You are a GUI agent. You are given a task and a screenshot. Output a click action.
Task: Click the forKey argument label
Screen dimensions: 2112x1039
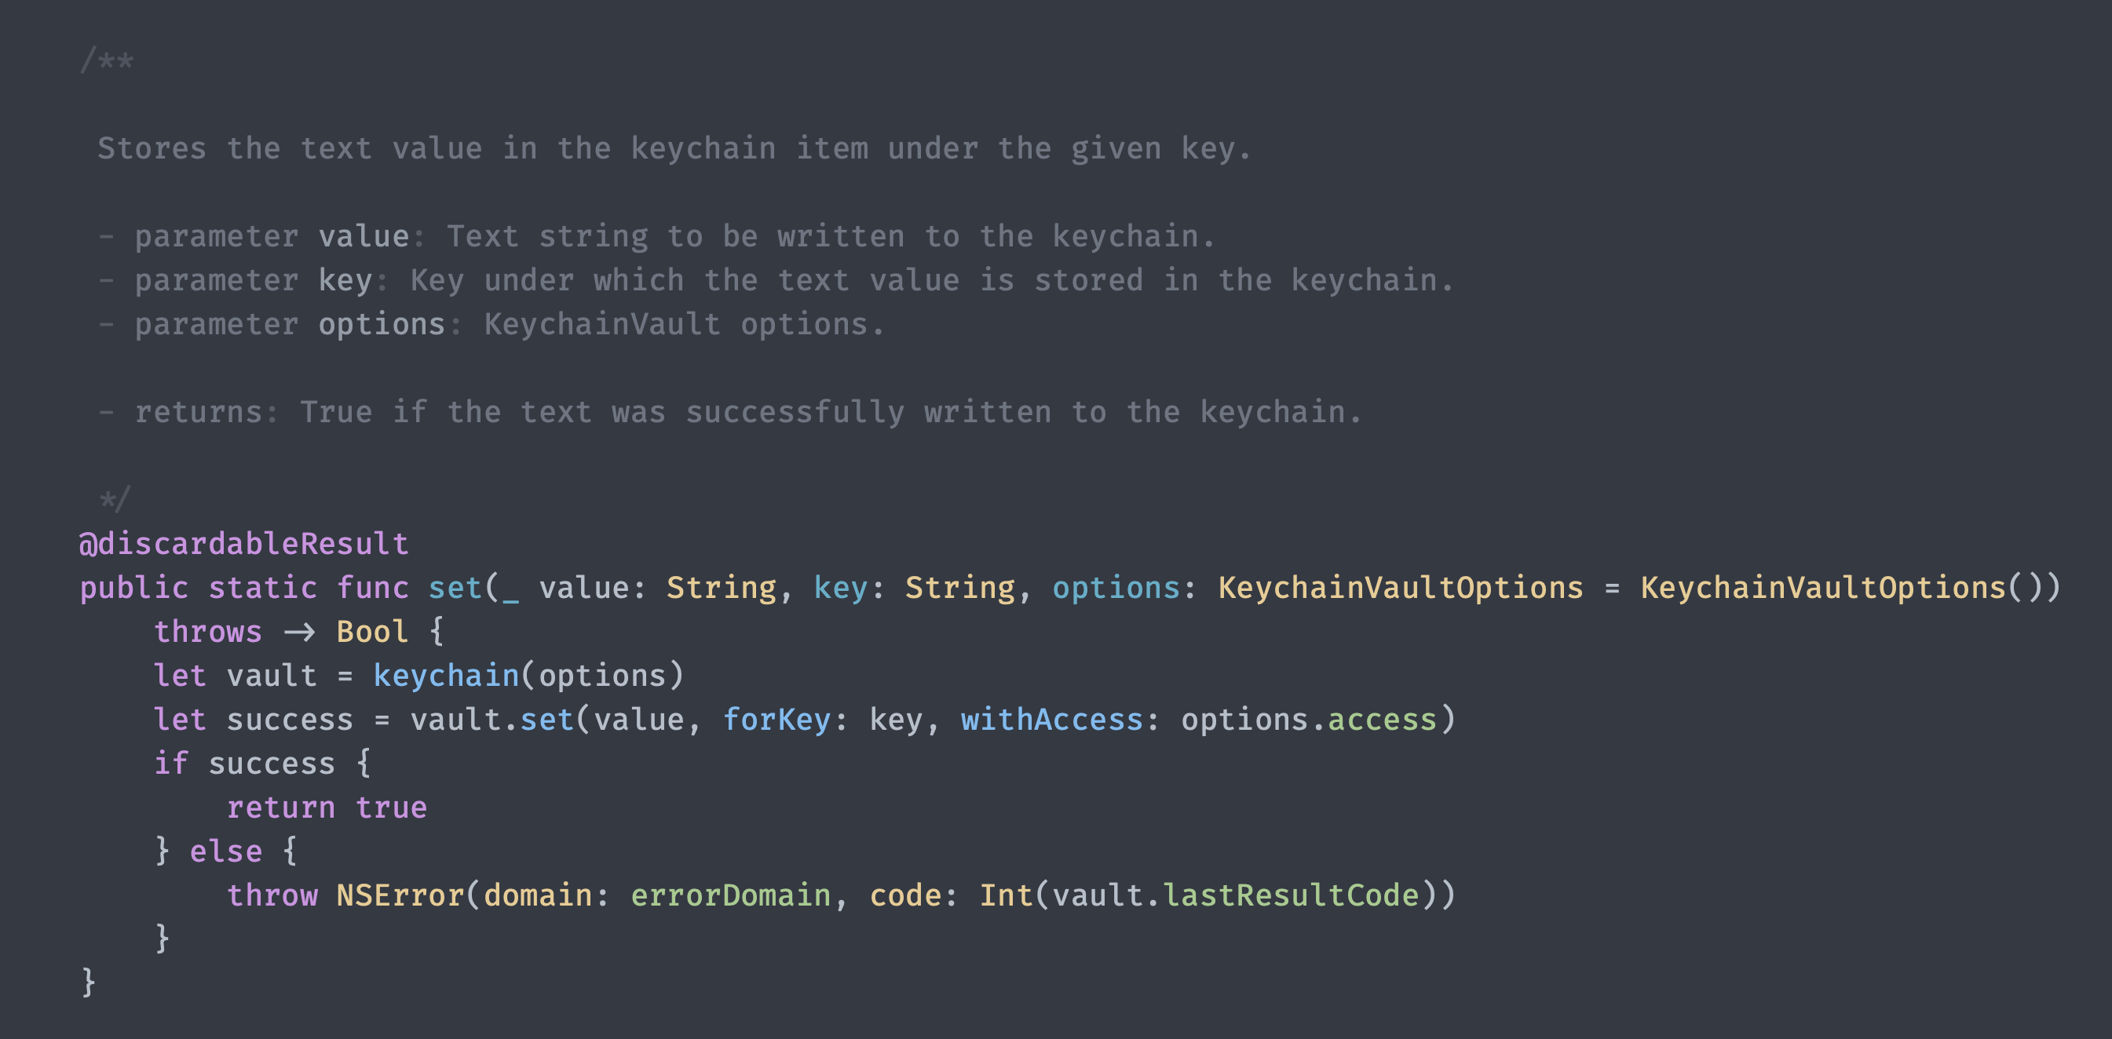click(x=776, y=720)
